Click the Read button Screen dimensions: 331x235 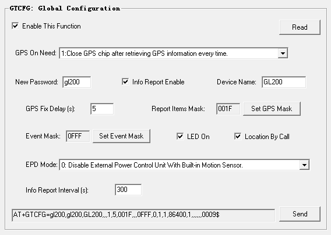(x=300, y=27)
